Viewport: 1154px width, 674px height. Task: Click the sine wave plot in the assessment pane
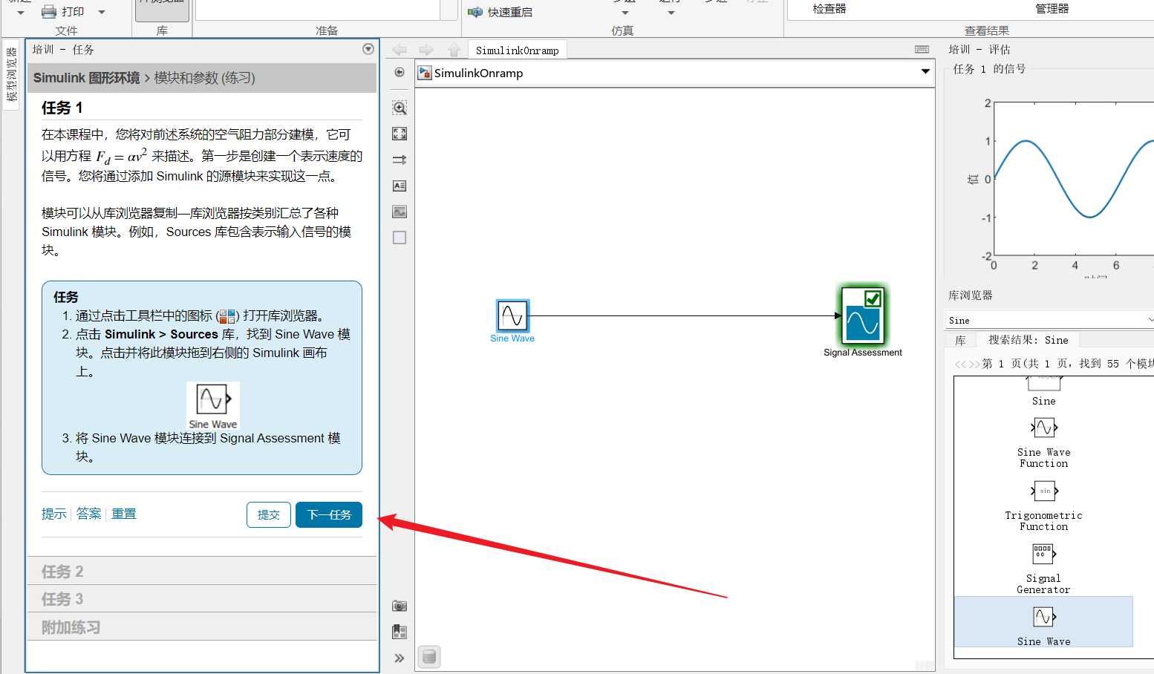[x=1074, y=178]
